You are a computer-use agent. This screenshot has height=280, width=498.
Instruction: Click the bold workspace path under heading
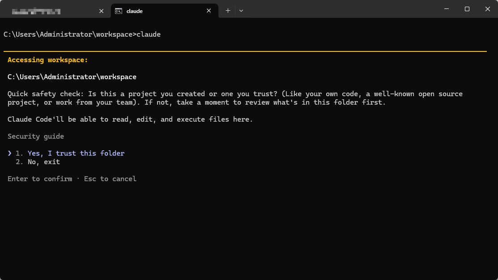pyautogui.click(x=72, y=77)
